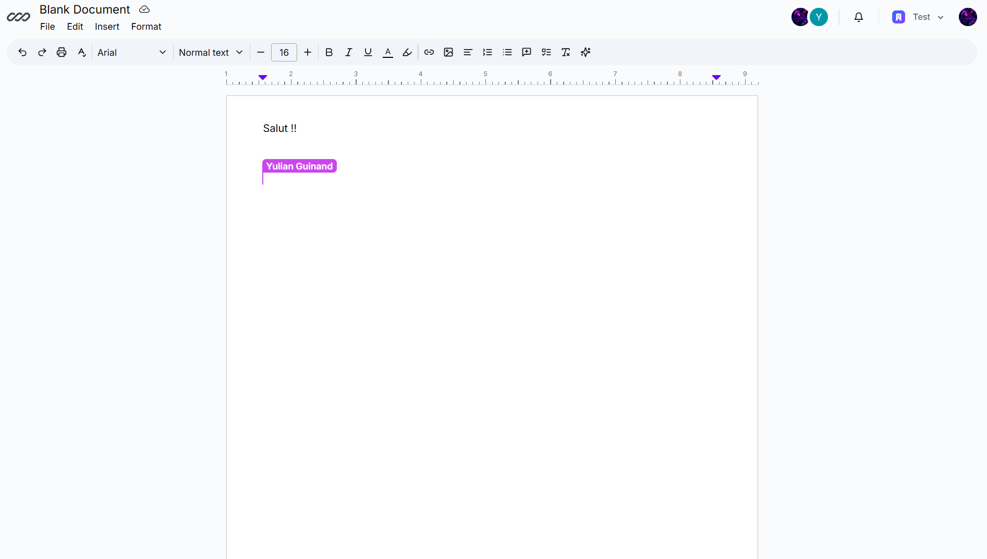Choose text color with the underlined A
This screenshot has height=559, width=987.
pos(388,52)
